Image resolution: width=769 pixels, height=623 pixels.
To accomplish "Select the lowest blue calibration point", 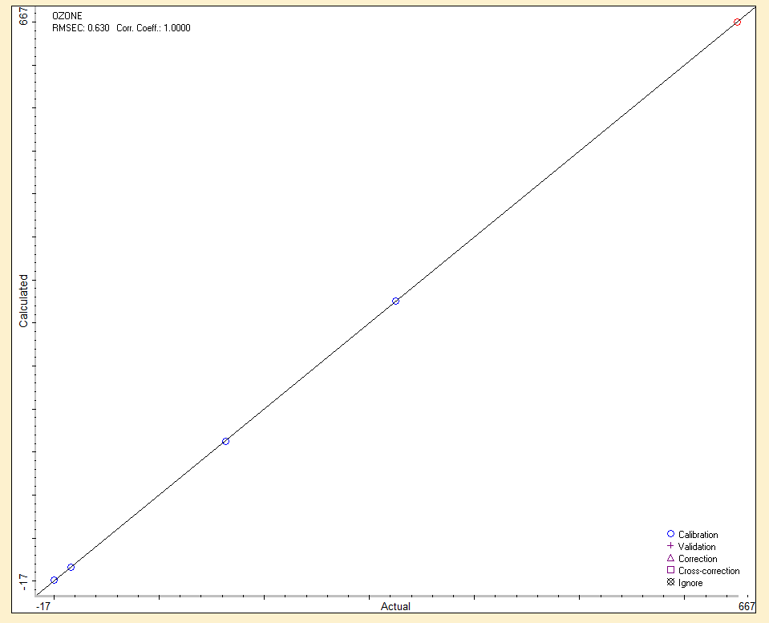I will 55,581.
